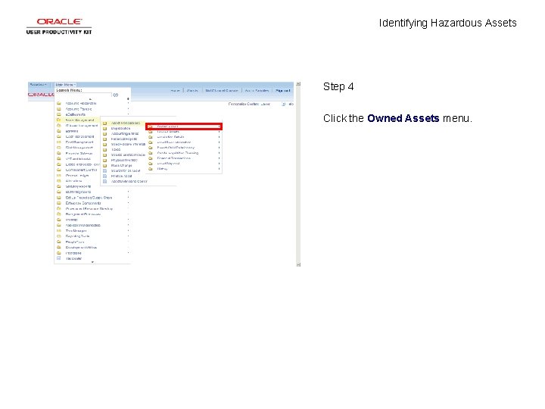Click the Accounts Receivable folder icon
This screenshot has height=409, width=545.
[x=59, y=103]
